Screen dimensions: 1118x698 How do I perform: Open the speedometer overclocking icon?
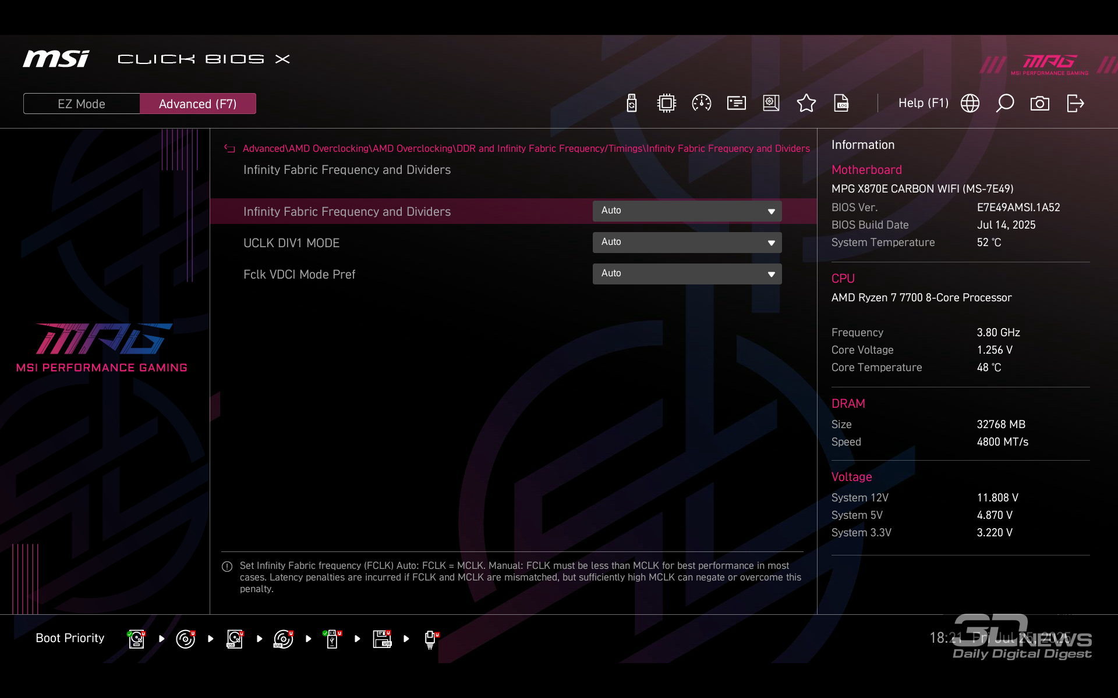pos(702,104)
